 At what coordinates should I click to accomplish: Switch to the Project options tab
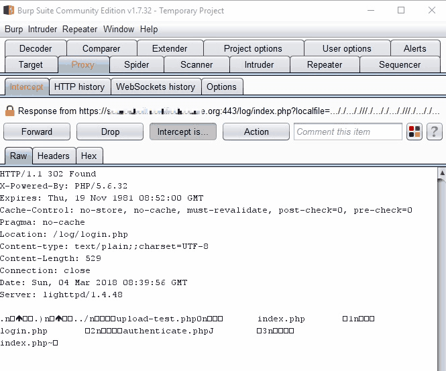(253, 48)
